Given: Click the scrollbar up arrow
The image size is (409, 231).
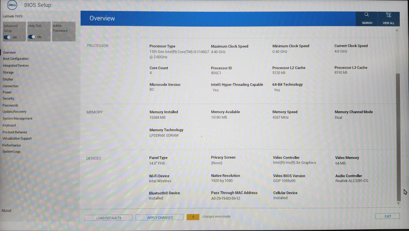Looking at the screenshot, I should tap(397, 30).
